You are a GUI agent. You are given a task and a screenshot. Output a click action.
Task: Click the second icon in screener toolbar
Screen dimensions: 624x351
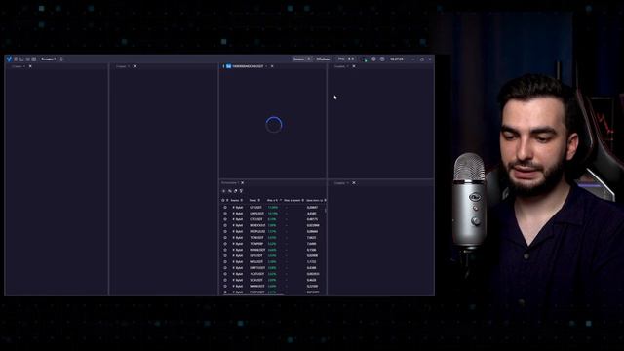pos(230,191)
